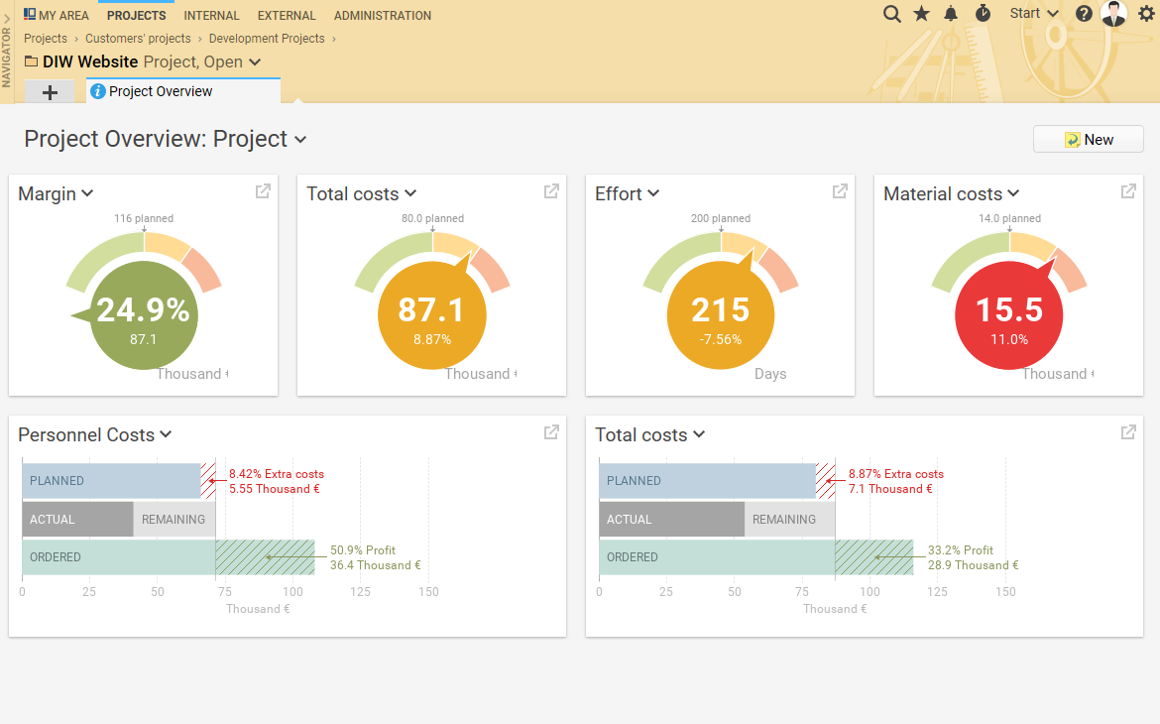Open the ADMINISTRATION menu
1160x724 pixels.
[383, 15]
